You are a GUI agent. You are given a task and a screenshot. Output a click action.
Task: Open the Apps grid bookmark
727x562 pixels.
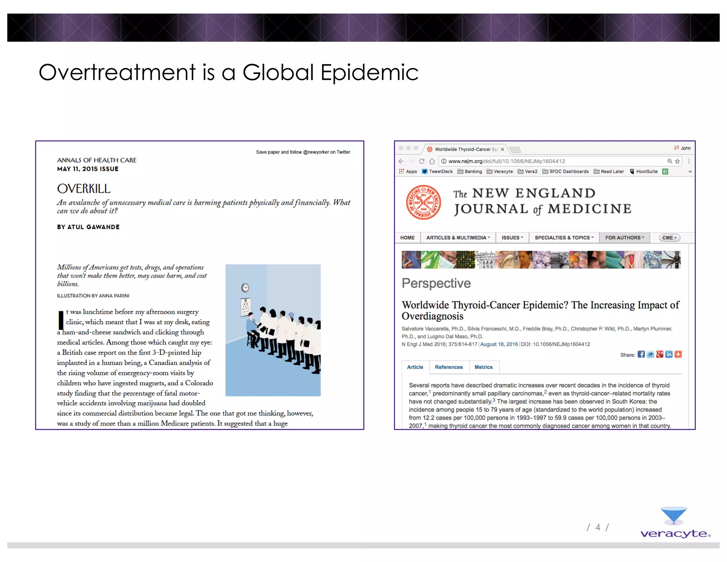[x=408, y=172]
